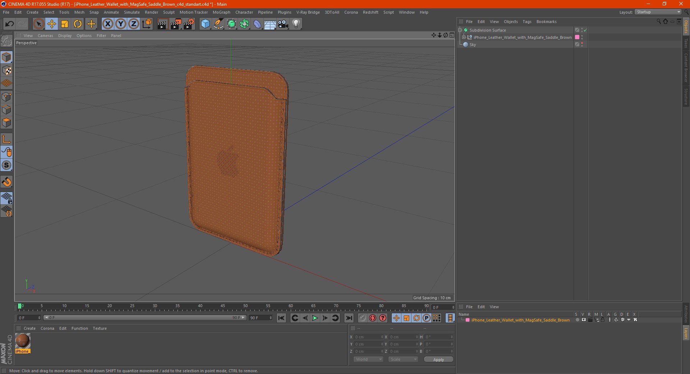Open the Spline Pen tool
The image size is (690, 374).
click(x=218, y=24)
